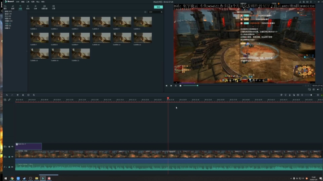The image size is (323, 181).
Task: Click the Delete trash icon
Action: (17, 95)
